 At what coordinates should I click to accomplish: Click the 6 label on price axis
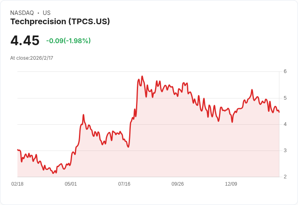pyautogui.click(x=285, y=72)
